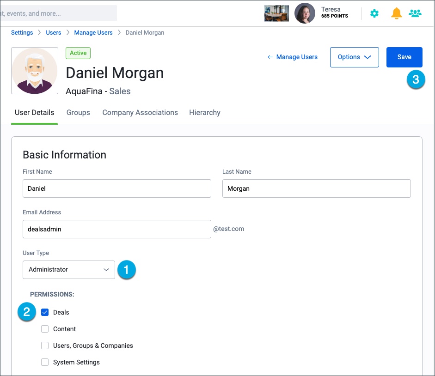435x376 pixels.
Task: Click the Daniel Morgan breadcrumb text
Action: (145, 33)
